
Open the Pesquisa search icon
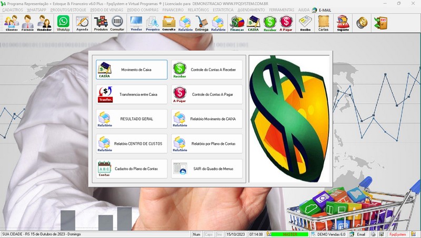click(153, 23)
